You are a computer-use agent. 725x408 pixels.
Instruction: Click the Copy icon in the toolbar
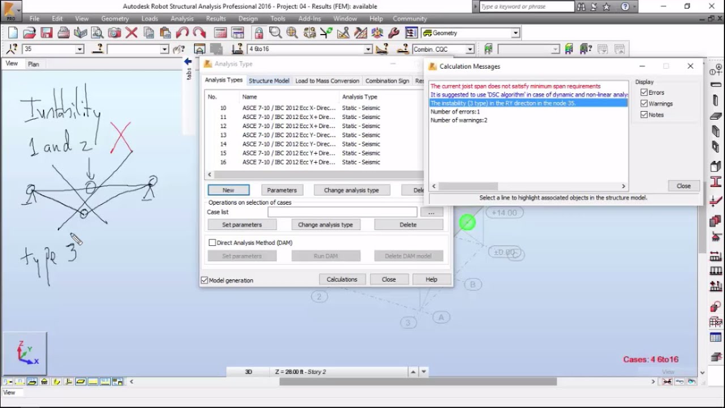(148, 33)
